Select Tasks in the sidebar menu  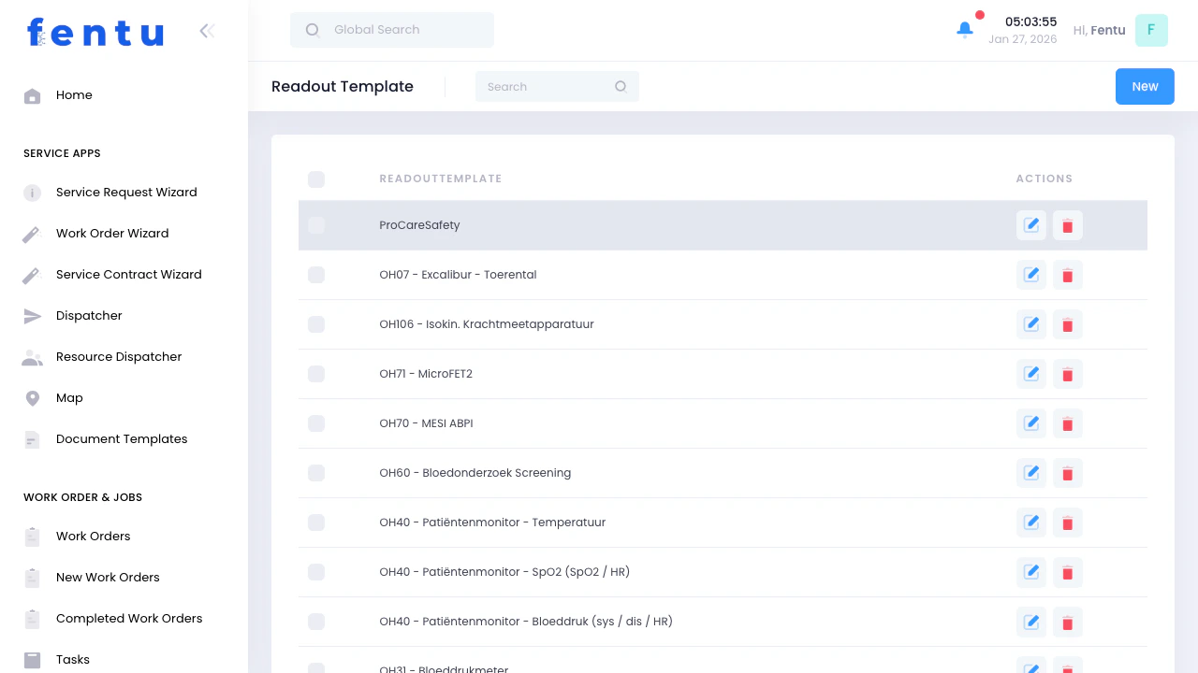(x=72, y=660)
